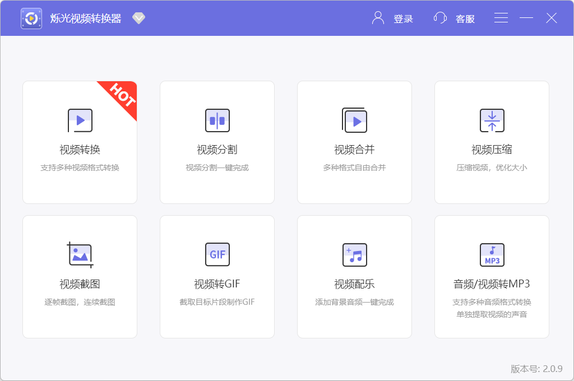Open the 视频转换 video conversion tool
574x381 pixels.
[x=80, y=142]
